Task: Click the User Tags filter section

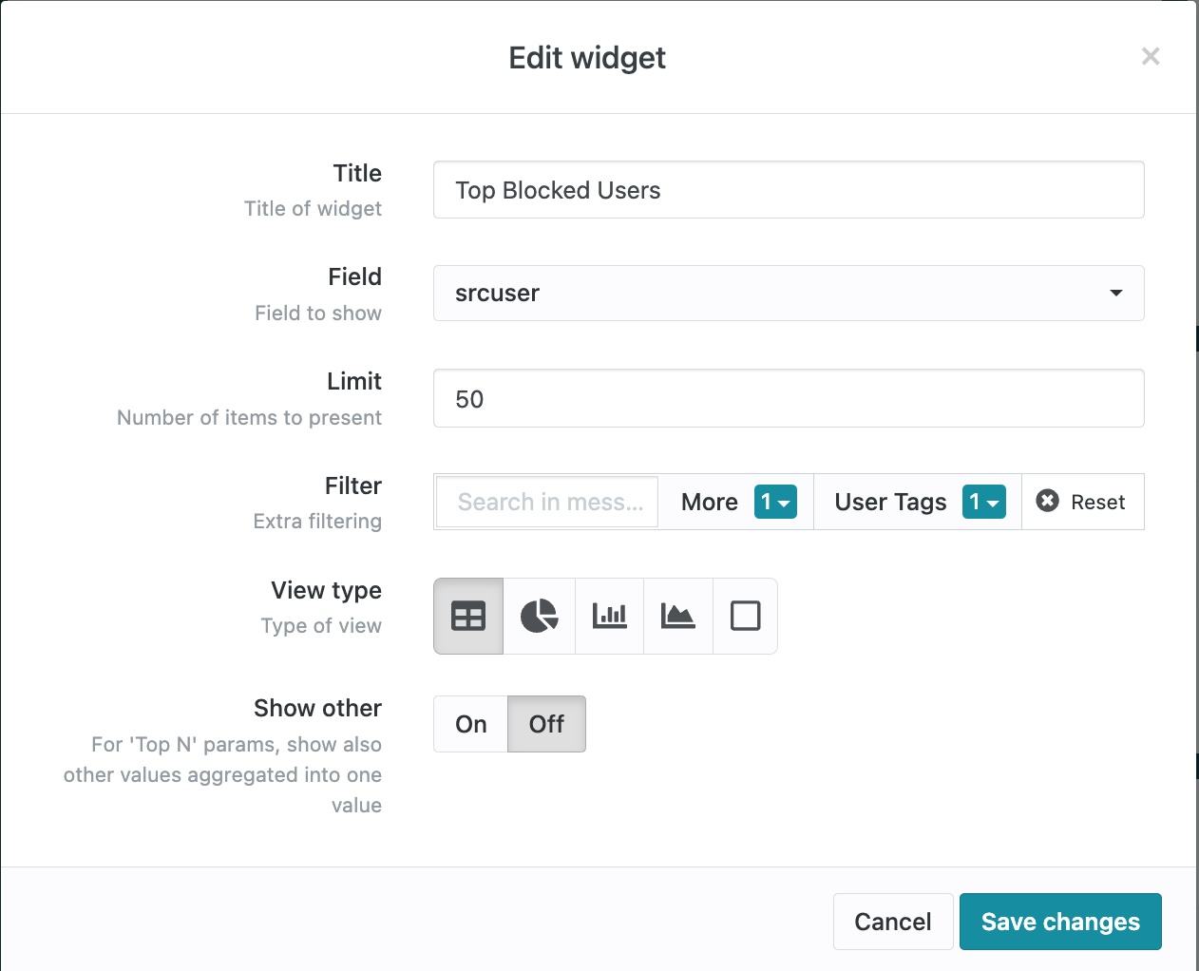Action: click(889, 502)
